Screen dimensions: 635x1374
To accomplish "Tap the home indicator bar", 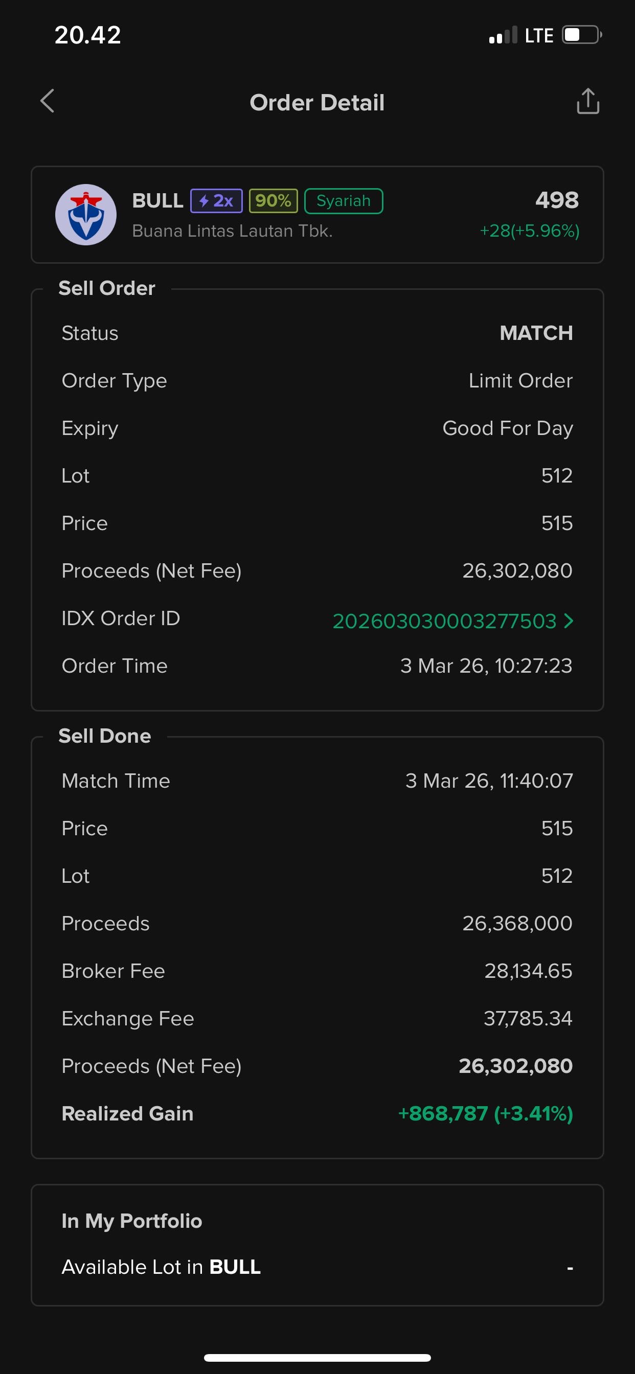I will (x=317, y=1358).
